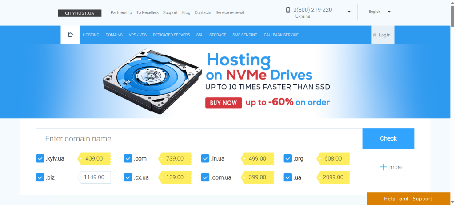Open the Dedicated Servers menu
The height and width of the screenshot is (205, 455).
coord(171,35)
